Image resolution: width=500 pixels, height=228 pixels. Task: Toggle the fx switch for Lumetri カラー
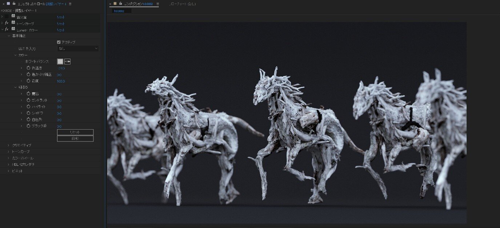(7, 30)
